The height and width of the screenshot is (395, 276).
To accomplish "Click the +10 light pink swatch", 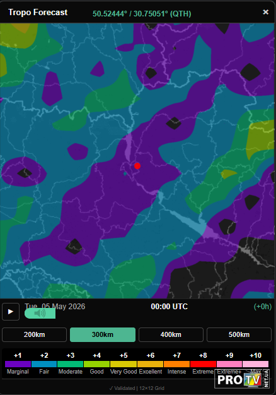I will [255, 364].
